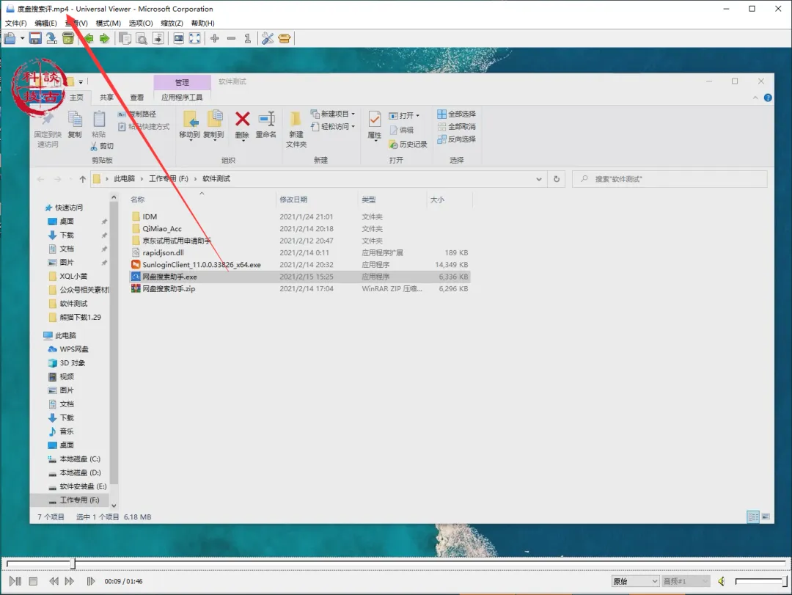
Task: Mute audio with the speaker icon
Action: click(722, 581)
